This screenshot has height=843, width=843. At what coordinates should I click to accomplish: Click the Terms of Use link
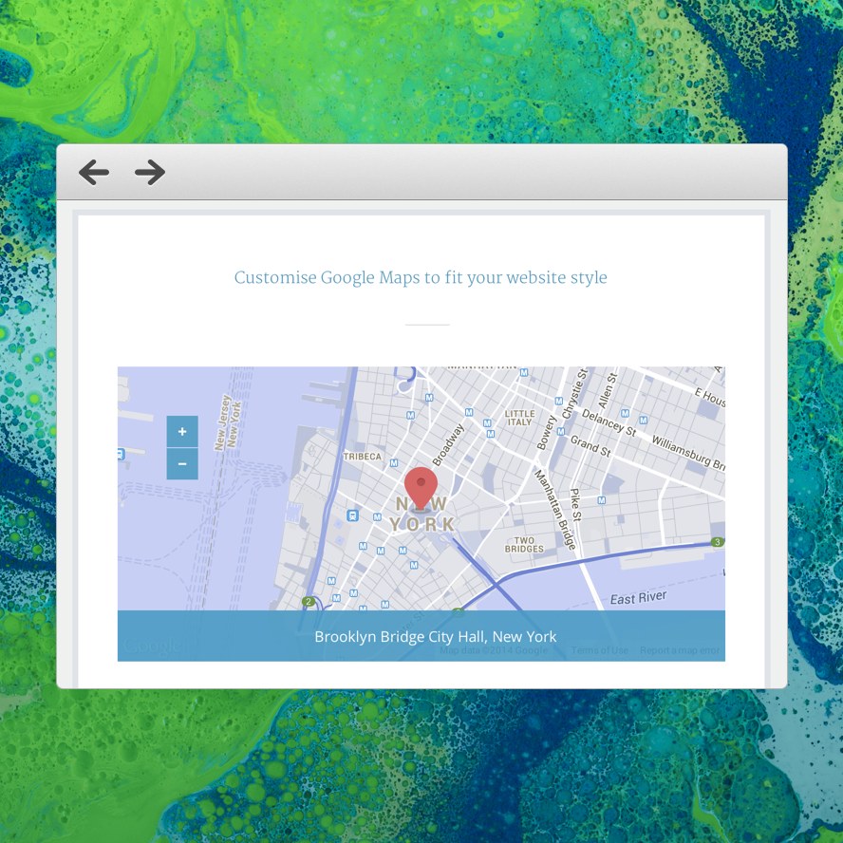(x=599, y=650)
